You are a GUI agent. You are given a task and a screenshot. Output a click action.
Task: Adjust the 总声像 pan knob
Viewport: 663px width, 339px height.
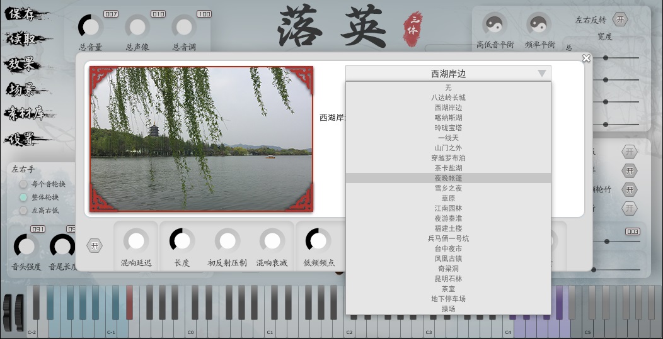coord(137,27)
